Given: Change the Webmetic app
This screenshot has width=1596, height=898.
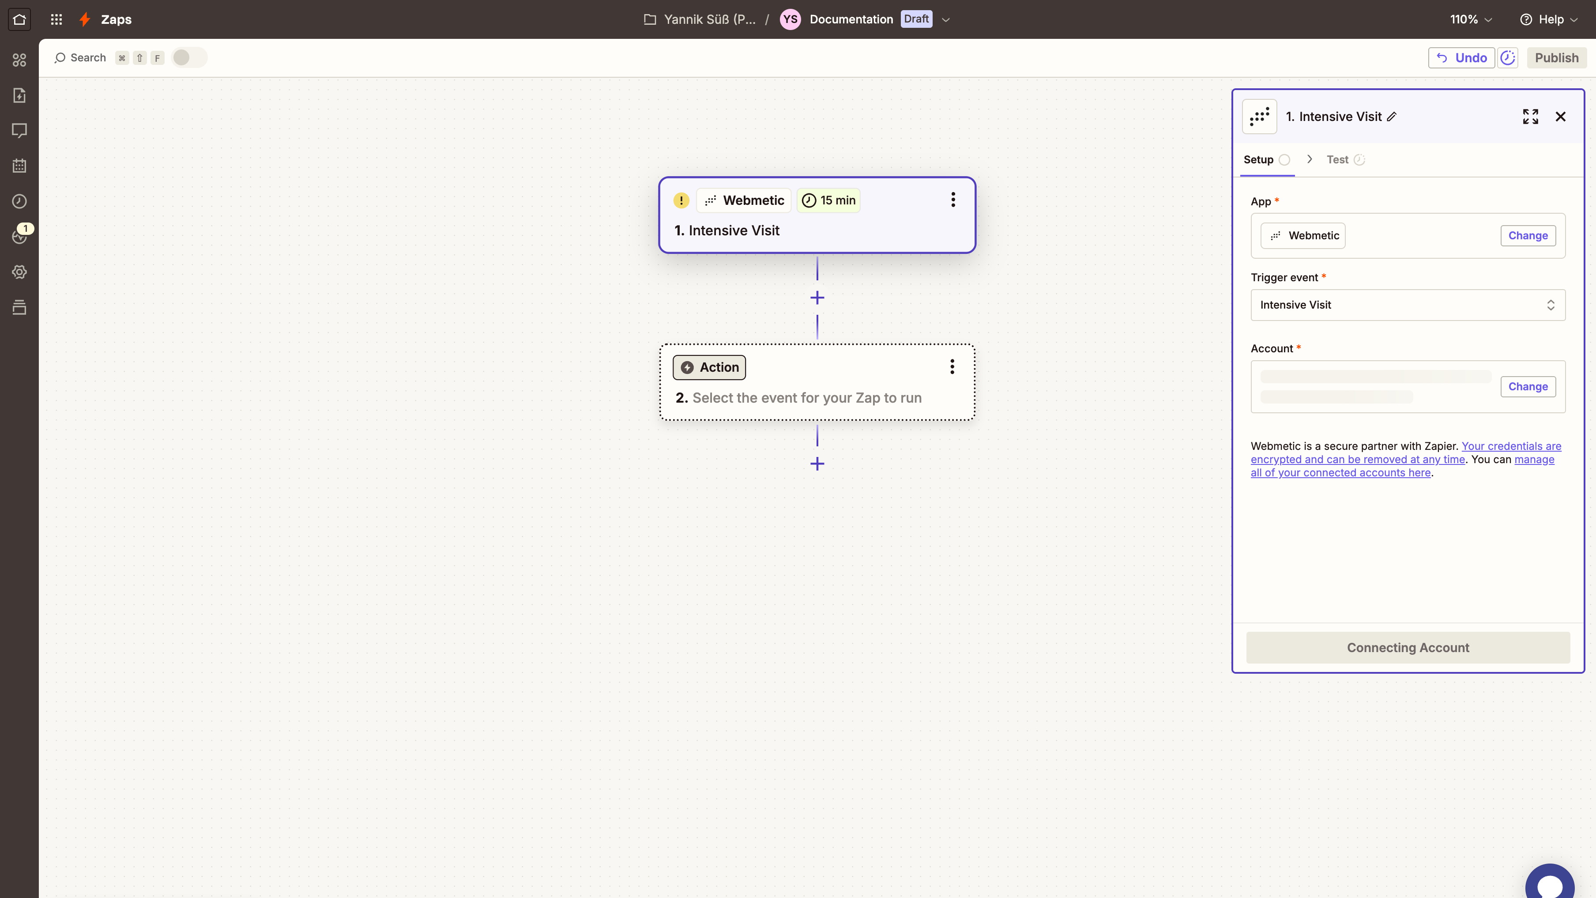Looking at the screenshot, I should point(1528,235).
